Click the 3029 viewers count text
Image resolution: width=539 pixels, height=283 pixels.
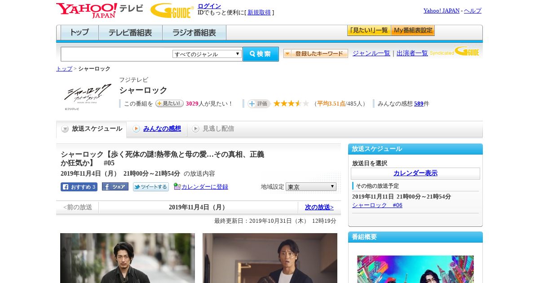(192, 104)
